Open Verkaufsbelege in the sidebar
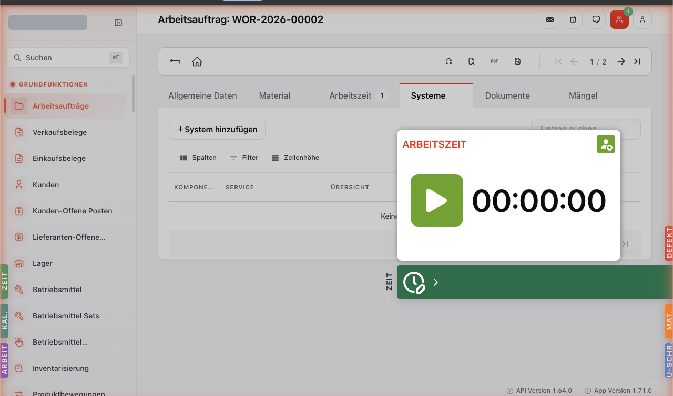Screen dimensions: 673x396 [x=65, y=132]
